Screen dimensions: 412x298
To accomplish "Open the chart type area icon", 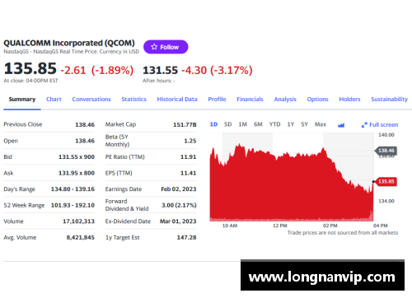I will click(341, 125).
